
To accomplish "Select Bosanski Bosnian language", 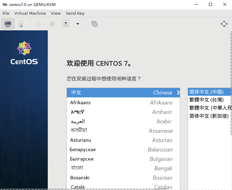I will coord(123,178).
